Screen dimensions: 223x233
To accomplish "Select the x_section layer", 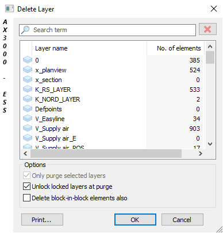I will (48, 80).
